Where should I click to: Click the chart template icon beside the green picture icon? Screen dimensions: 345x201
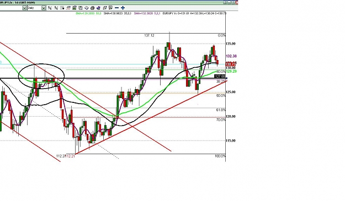tap(80, 8)
